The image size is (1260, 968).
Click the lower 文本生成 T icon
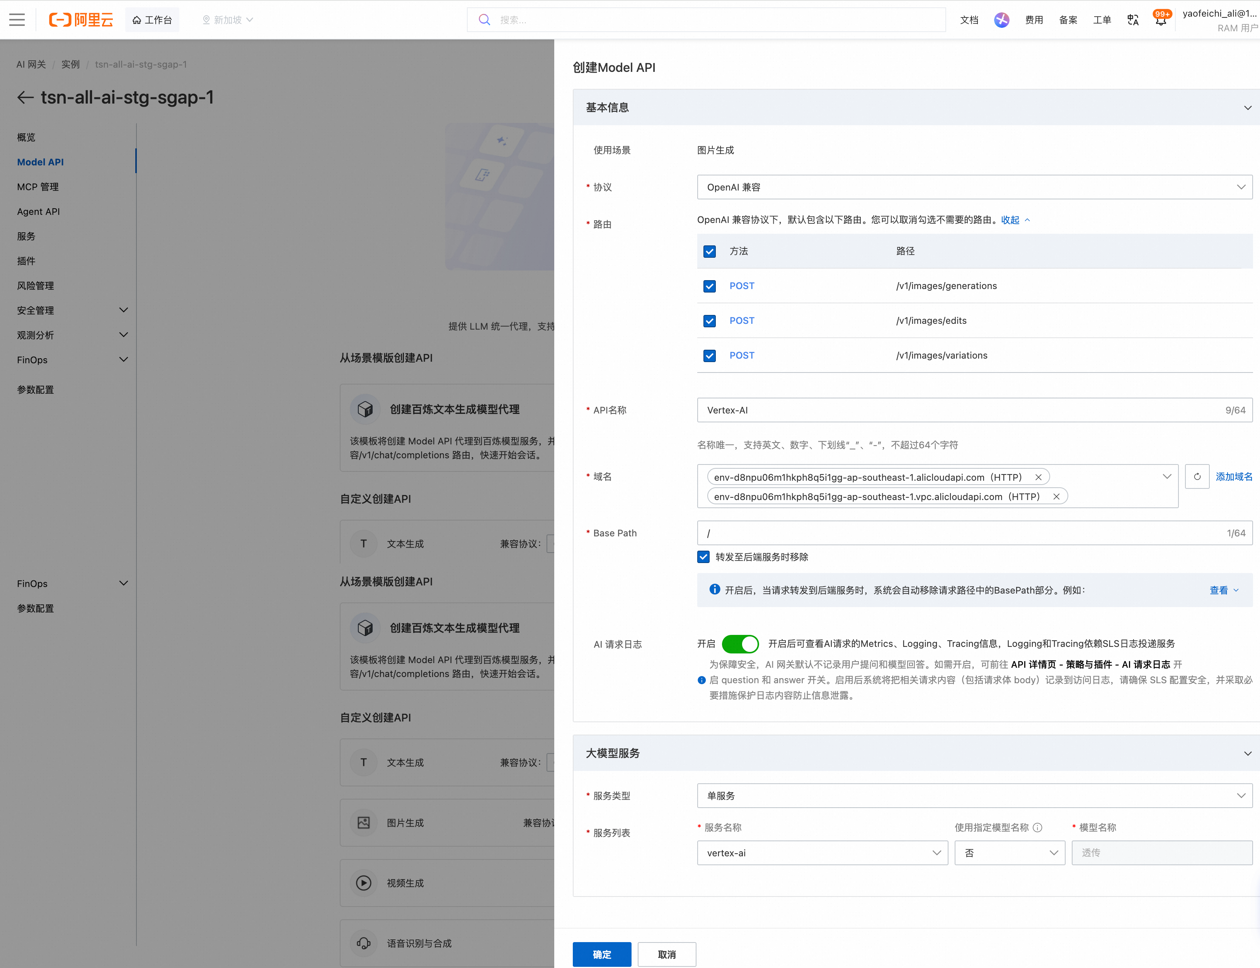[x=364, y=762]
